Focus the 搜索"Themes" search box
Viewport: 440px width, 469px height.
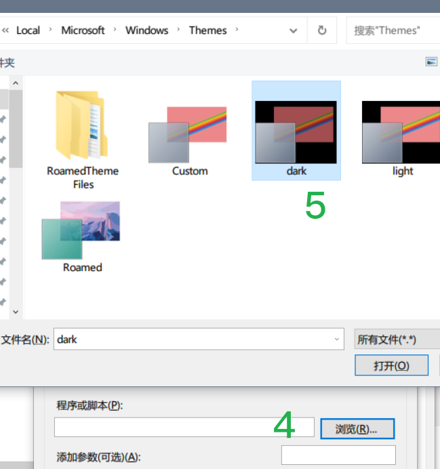[x=393, y=30]
